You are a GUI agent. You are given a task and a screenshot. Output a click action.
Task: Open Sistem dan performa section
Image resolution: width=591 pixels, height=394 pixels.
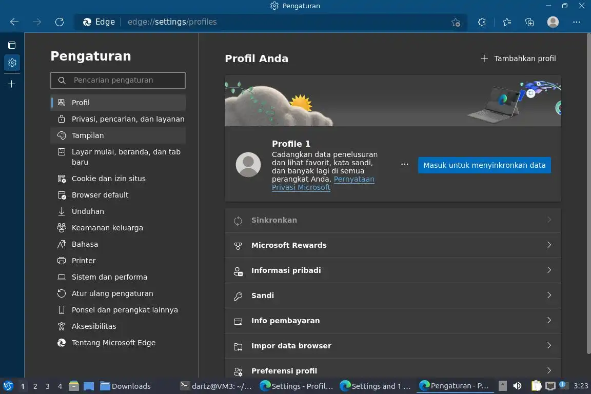click(118, 277)
